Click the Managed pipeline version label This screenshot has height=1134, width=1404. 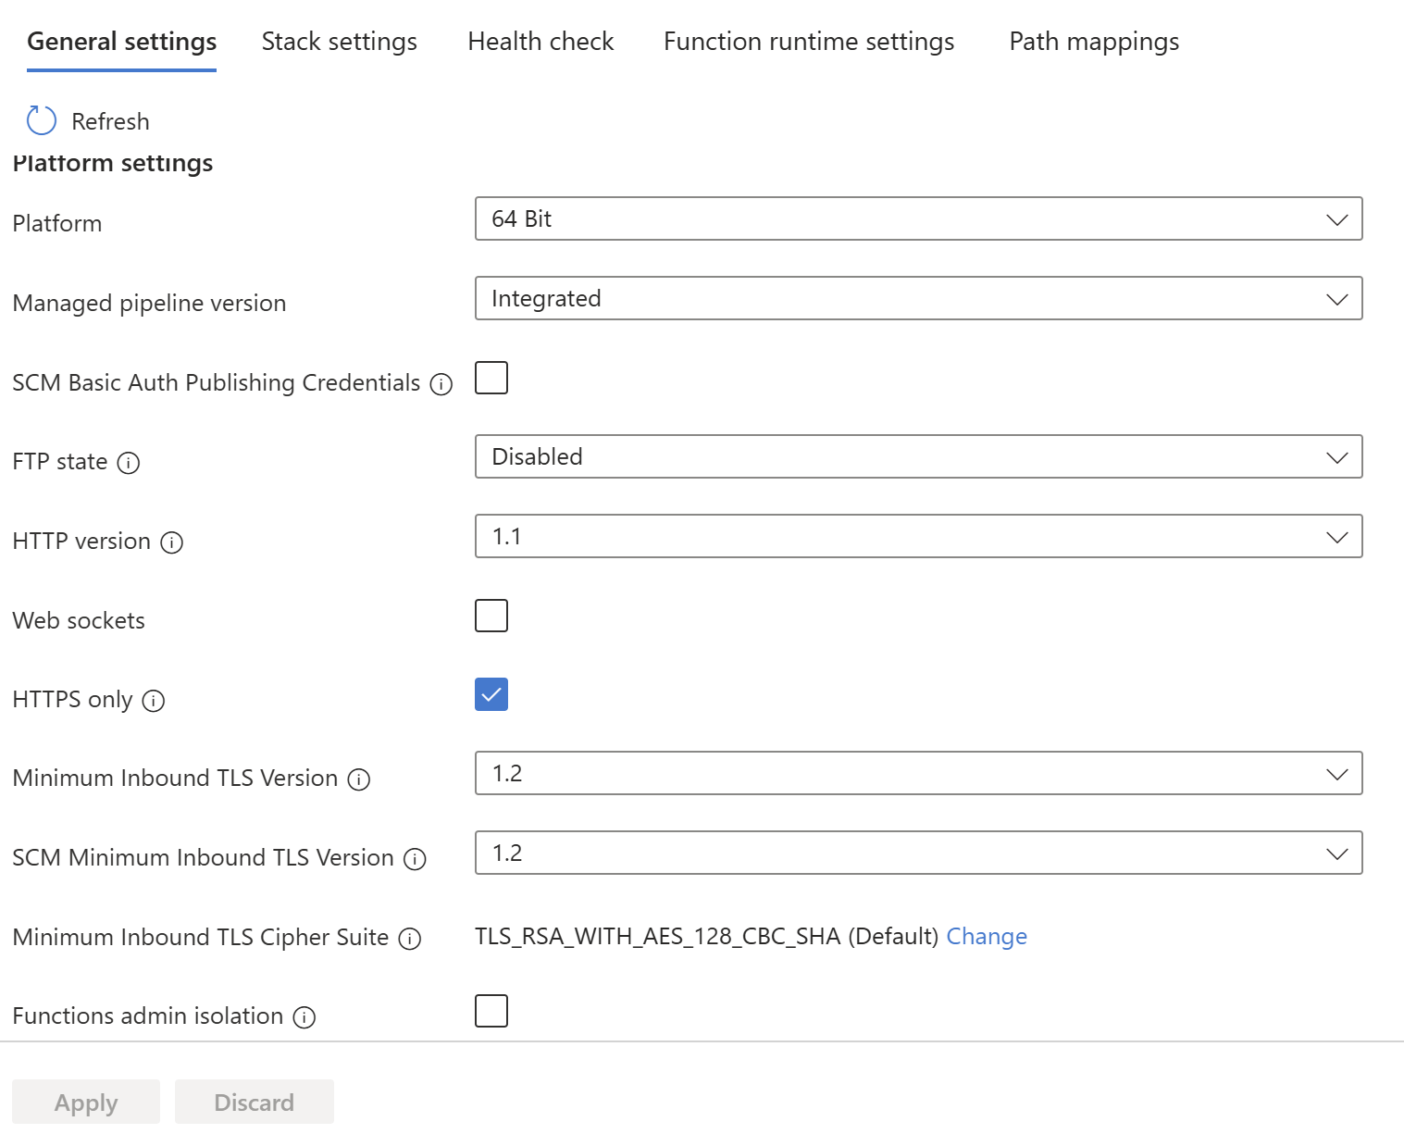tap(149, 304)
